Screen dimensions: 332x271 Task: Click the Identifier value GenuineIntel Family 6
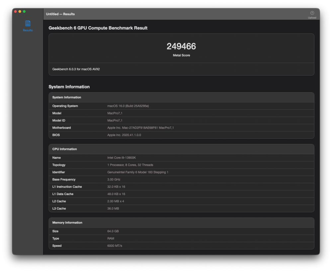click(138, 172)
